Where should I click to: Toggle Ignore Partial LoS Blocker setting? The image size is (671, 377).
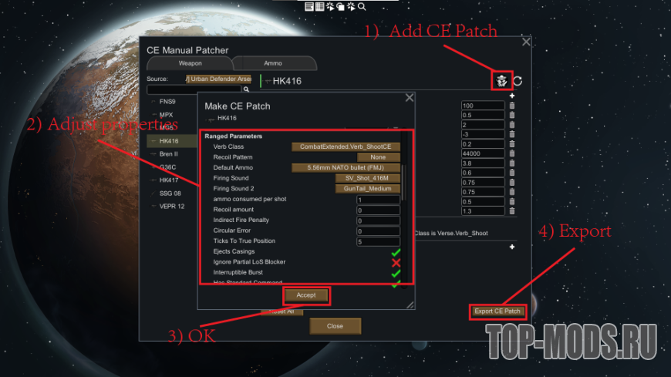tap(396, 262)
